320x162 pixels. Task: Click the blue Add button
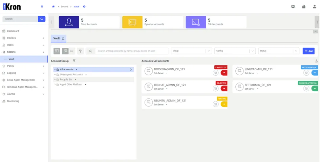(308, 51)
